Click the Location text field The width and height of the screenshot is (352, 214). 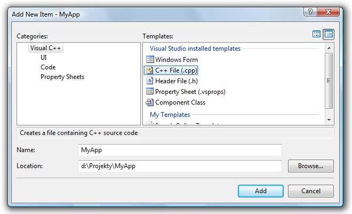(x=180, y=166)
